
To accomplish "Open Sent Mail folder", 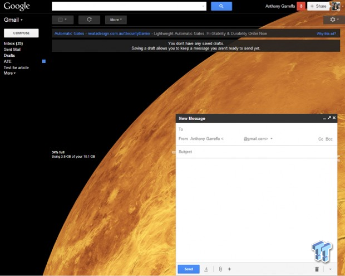I will pos(12,50).
